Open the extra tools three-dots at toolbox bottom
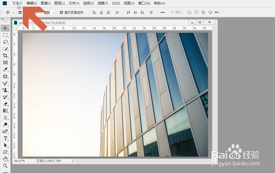275x173 pixels. click(x=5, y=172)
